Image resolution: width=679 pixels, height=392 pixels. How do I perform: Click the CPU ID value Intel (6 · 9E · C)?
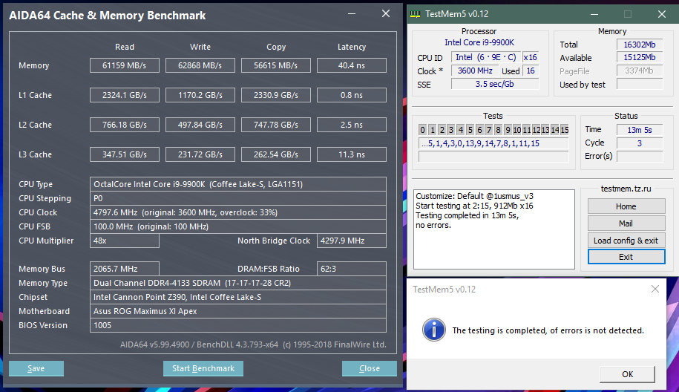click(485, 57)
